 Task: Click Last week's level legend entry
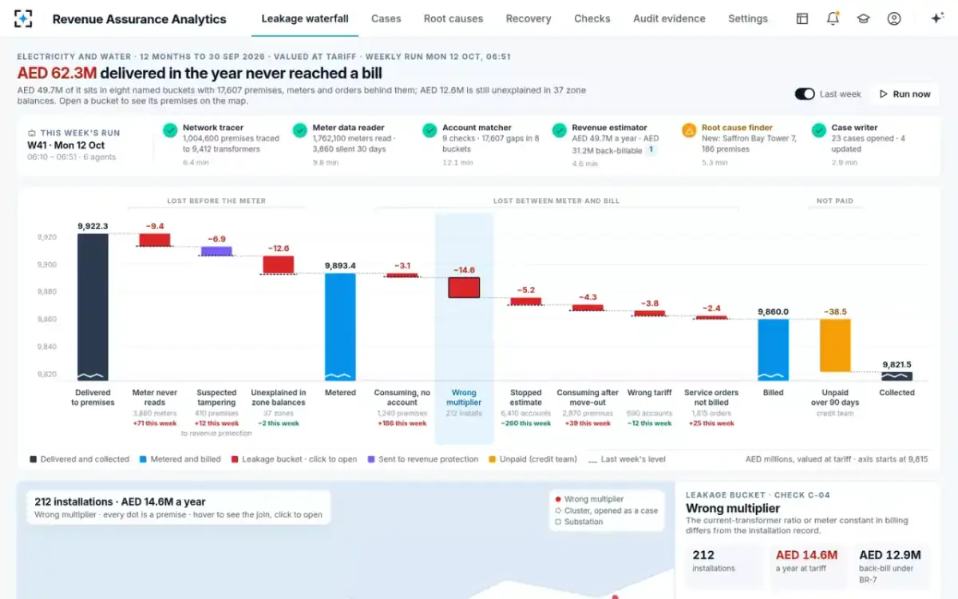[x=626, y=459]
